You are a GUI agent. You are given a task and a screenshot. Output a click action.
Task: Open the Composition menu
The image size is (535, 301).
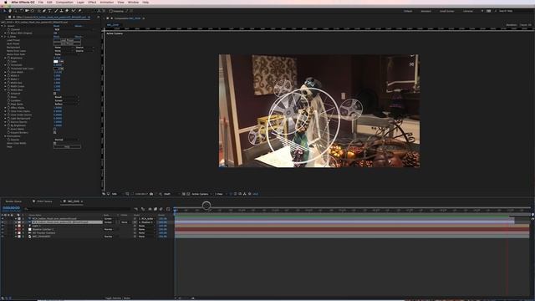(x=64, y=2)
